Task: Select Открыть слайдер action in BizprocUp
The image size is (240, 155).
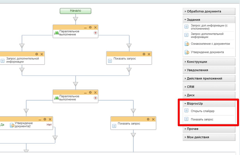Action: tap(202, 111)
